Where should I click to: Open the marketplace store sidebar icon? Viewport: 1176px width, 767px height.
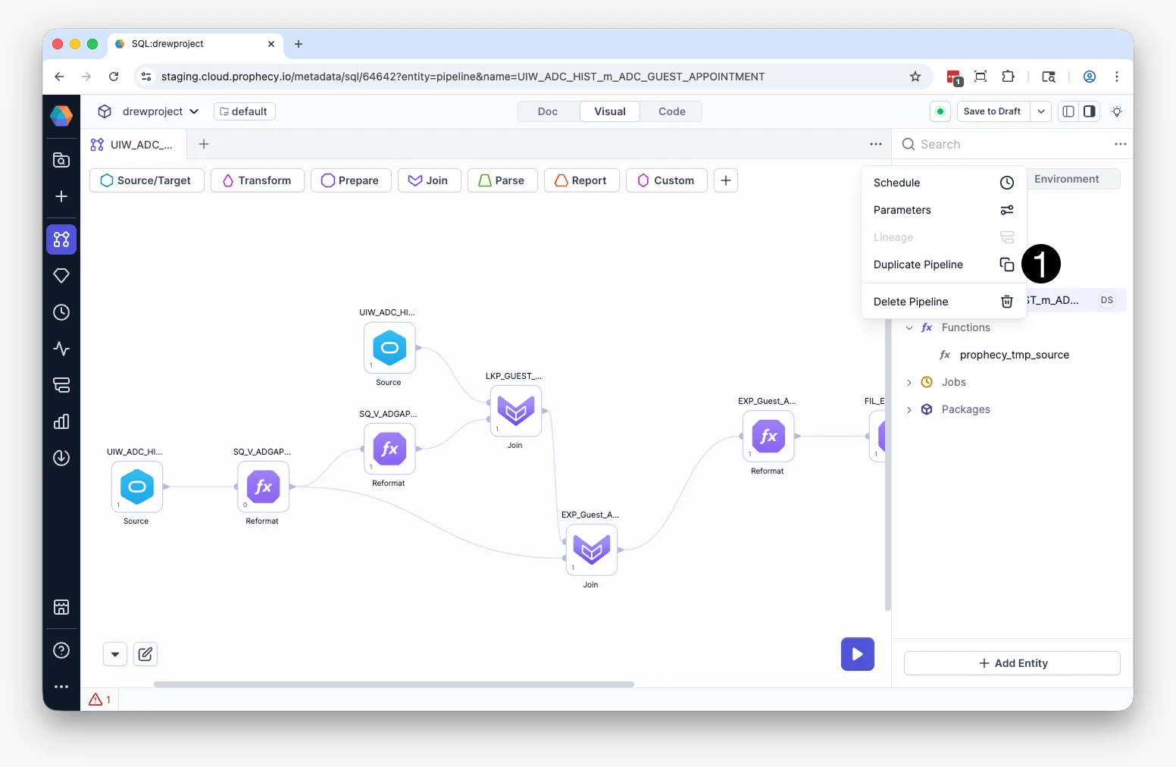[61, 607]
